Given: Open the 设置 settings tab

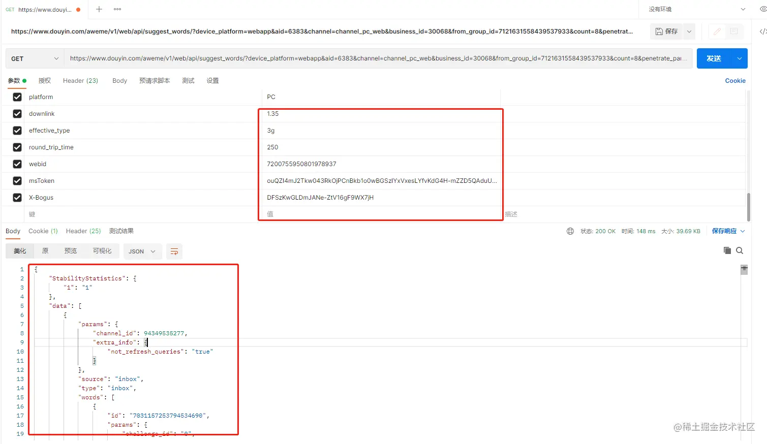Looking at the screenshot, I should tap(212, 81).
